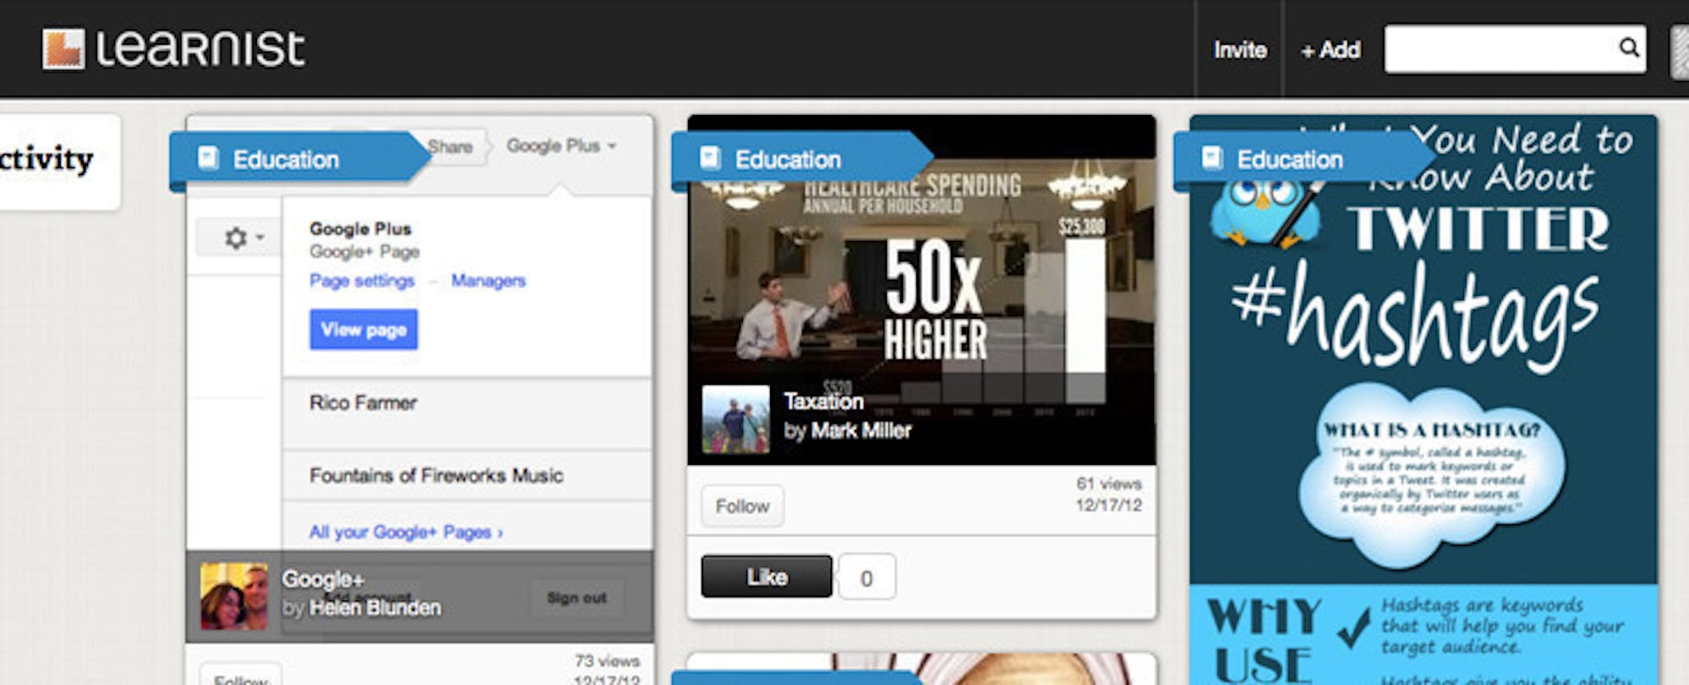Click the Share button in Google+ card

451,146
